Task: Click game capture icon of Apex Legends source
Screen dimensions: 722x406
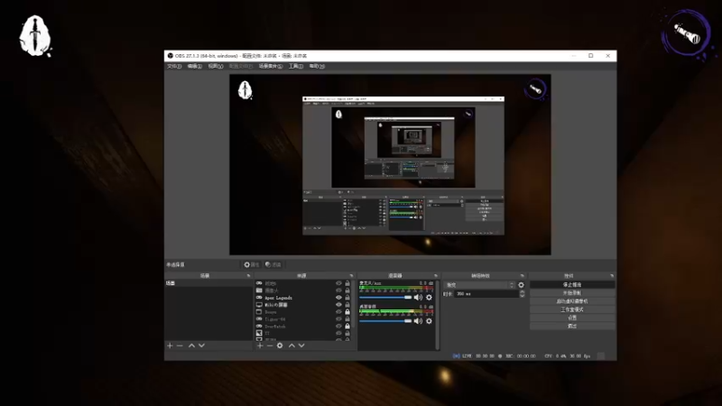Action: [259, 298]
